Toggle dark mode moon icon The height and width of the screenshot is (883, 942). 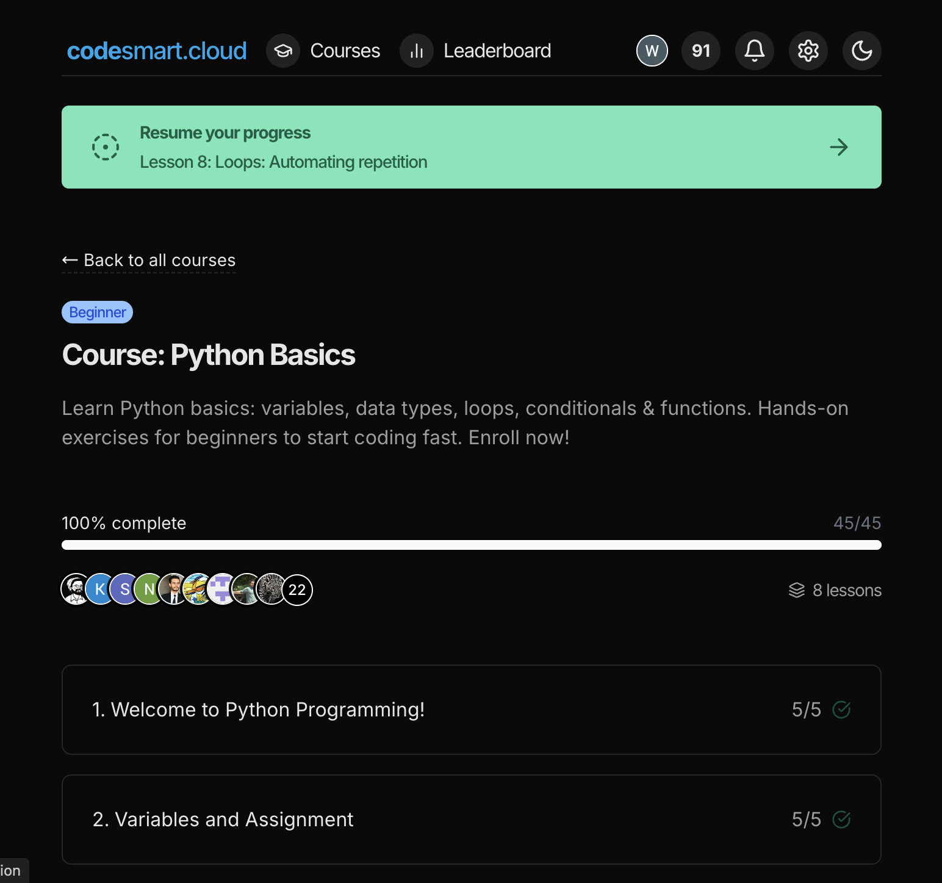[x=862, y=51]
